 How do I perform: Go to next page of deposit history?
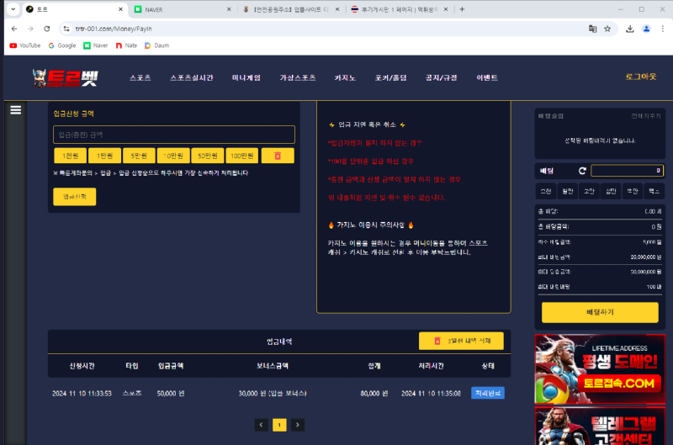298,425
